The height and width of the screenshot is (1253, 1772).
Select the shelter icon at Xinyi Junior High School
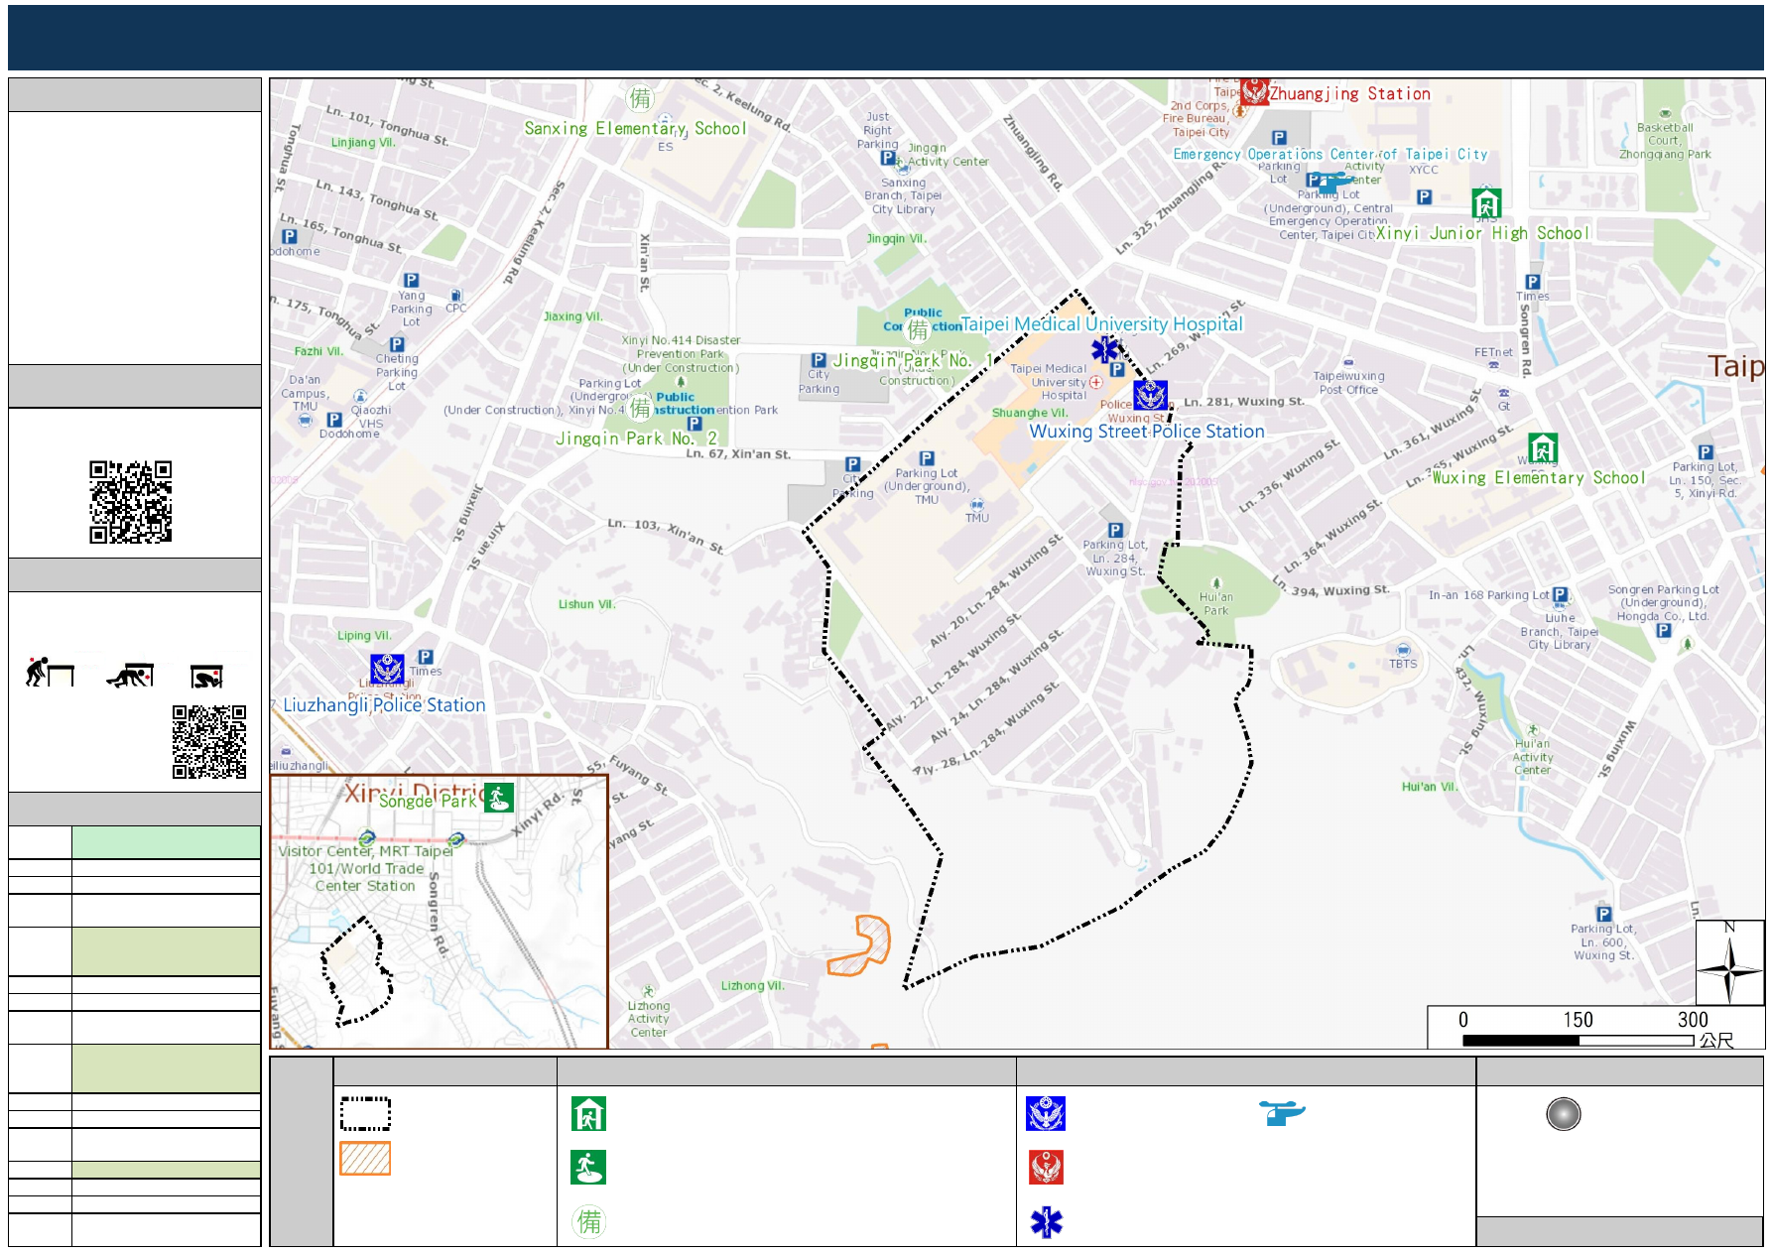tap(1485, 202)
